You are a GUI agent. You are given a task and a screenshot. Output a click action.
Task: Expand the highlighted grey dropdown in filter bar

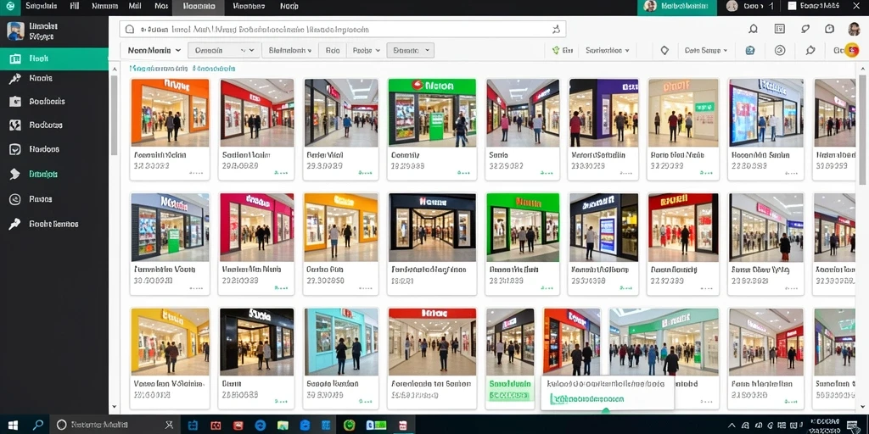[410, 50]
